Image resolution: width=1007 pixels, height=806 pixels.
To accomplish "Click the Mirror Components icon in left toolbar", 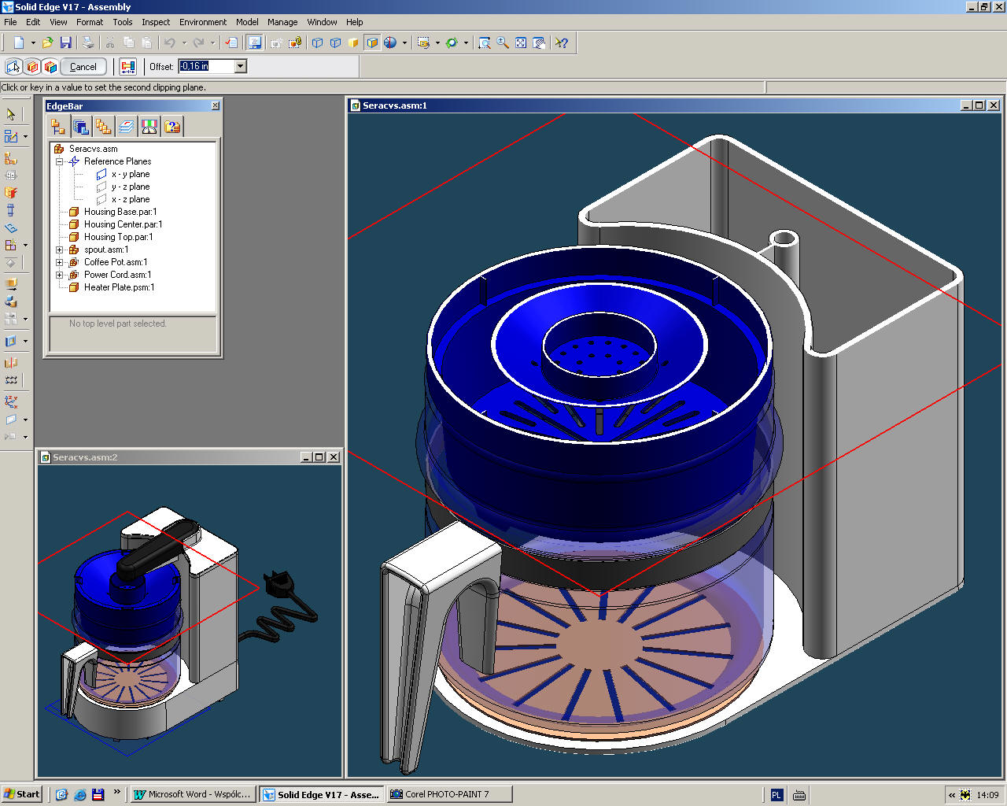I will point(11,363).
